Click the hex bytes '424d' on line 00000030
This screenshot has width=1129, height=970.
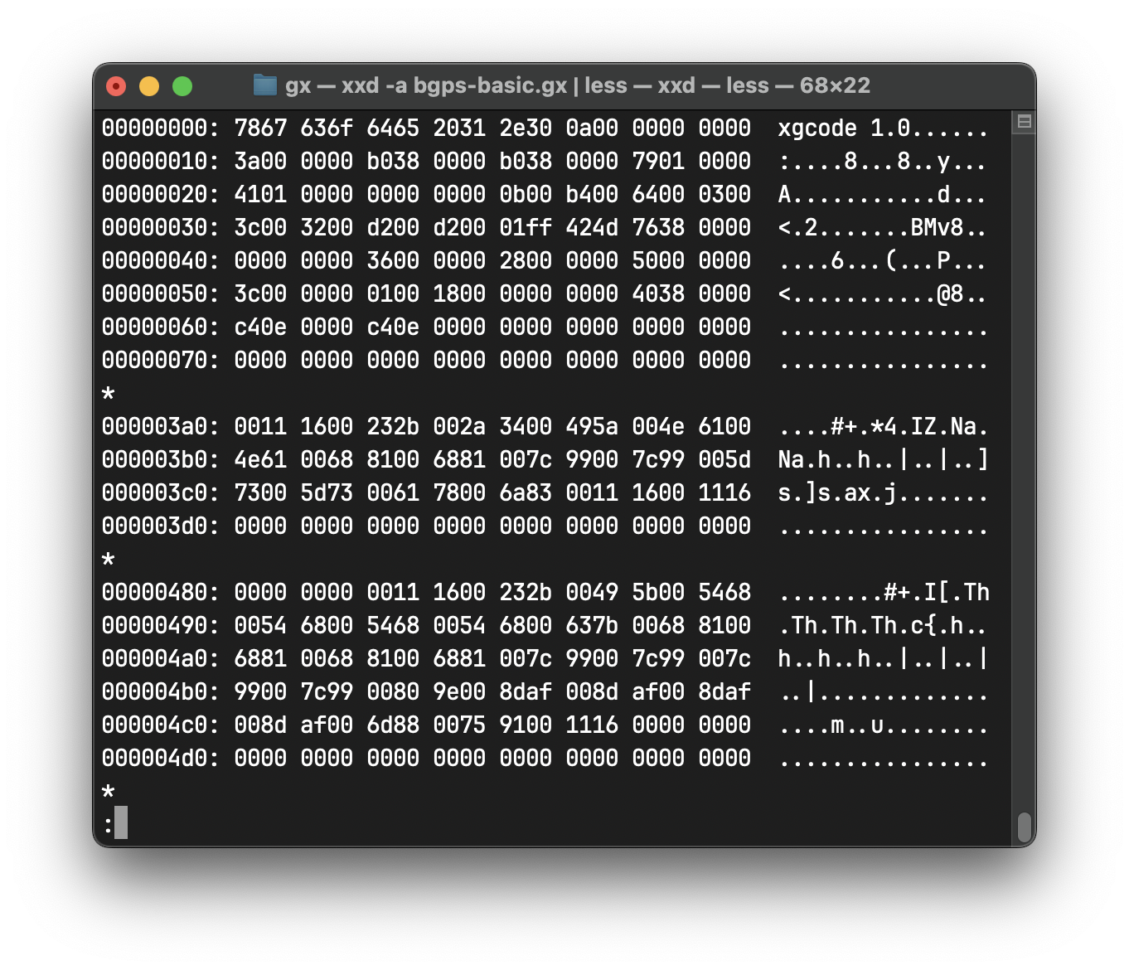593,227
